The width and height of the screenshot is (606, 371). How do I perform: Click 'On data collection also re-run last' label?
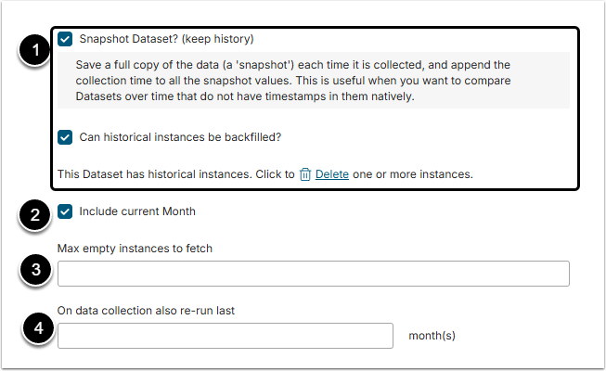pyautogui.click(x=146, y=311)
